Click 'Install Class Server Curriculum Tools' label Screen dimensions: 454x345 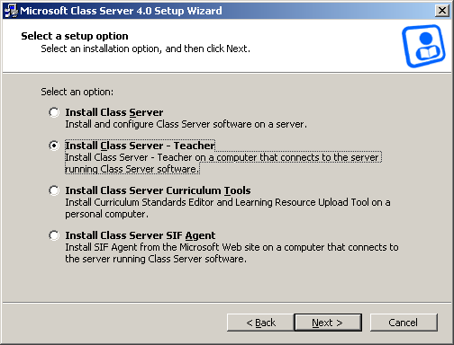[x=158, y=190]
